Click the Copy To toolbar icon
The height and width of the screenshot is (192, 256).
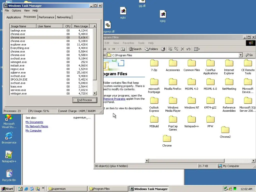176,49
